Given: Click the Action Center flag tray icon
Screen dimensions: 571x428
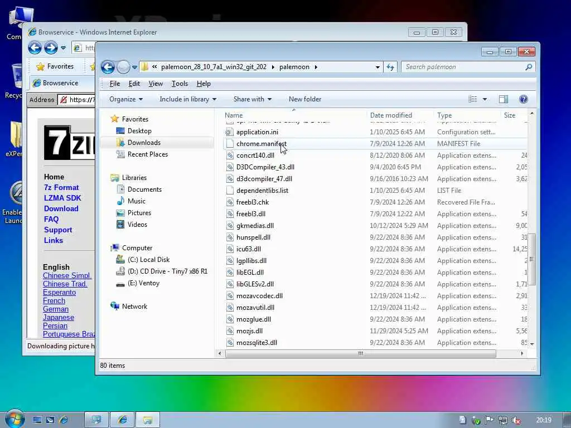Looking at the screenshot, I should click(x=490, y=420).
